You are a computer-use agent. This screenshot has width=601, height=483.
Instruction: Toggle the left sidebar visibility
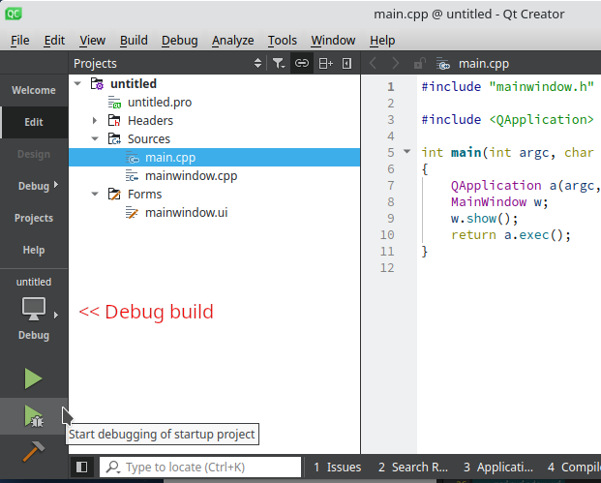(x=81, y=468)
